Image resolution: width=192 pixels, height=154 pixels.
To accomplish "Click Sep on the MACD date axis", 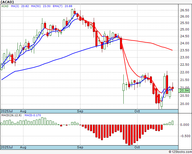I will point(80,147).
